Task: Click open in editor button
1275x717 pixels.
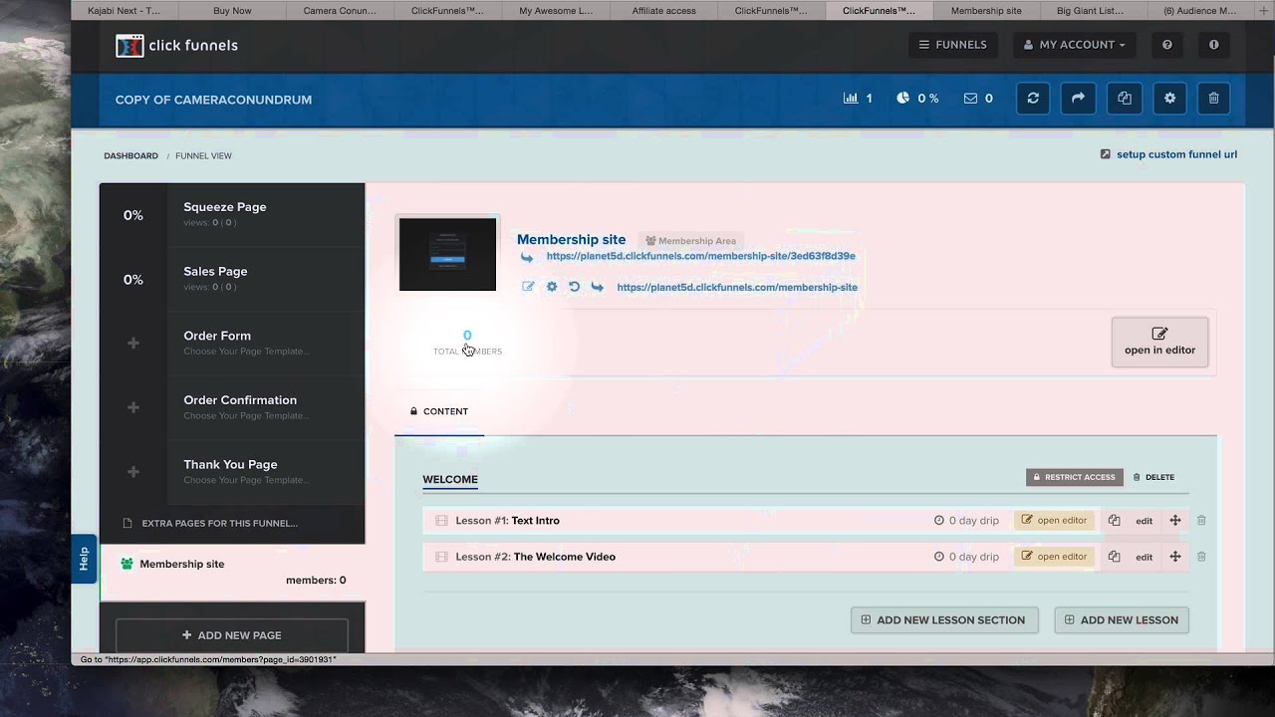Action: [x=1159, y=342]
